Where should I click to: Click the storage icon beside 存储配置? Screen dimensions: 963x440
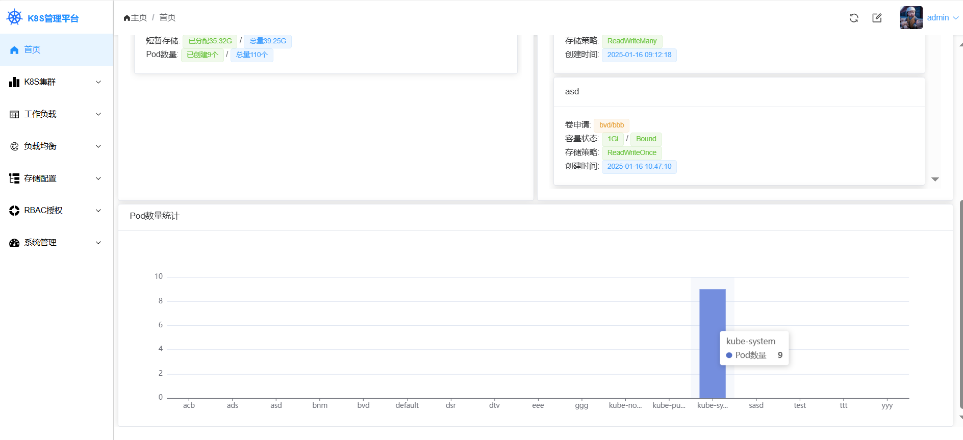(x=14, y=178)
